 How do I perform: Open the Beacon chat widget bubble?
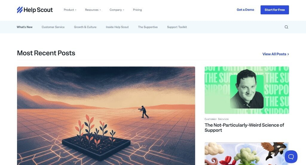click(x=291, y=157)
